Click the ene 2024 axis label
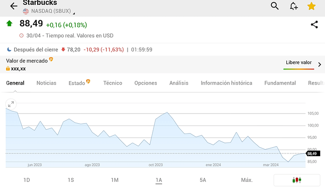Viewport: 325px width, 193px height. [x=213, y=165]
